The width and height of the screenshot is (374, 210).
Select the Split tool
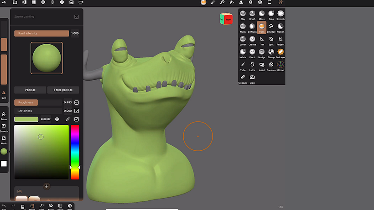coord(271,41)
